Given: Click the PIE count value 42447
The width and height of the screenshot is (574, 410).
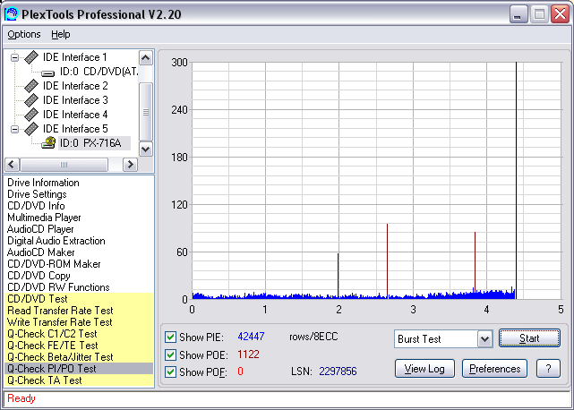Looking at the screenshot, I should 251,337.
